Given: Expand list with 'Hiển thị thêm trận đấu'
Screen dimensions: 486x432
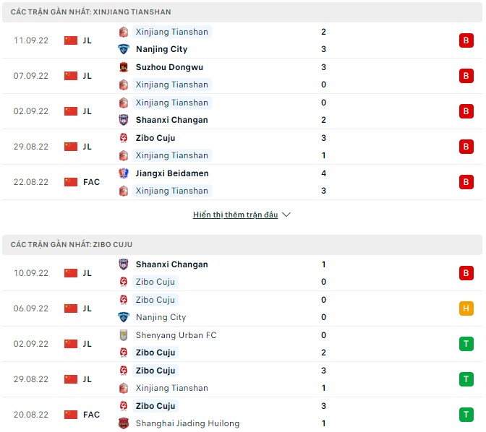Looking at the screenshot, I should [235, 215].
